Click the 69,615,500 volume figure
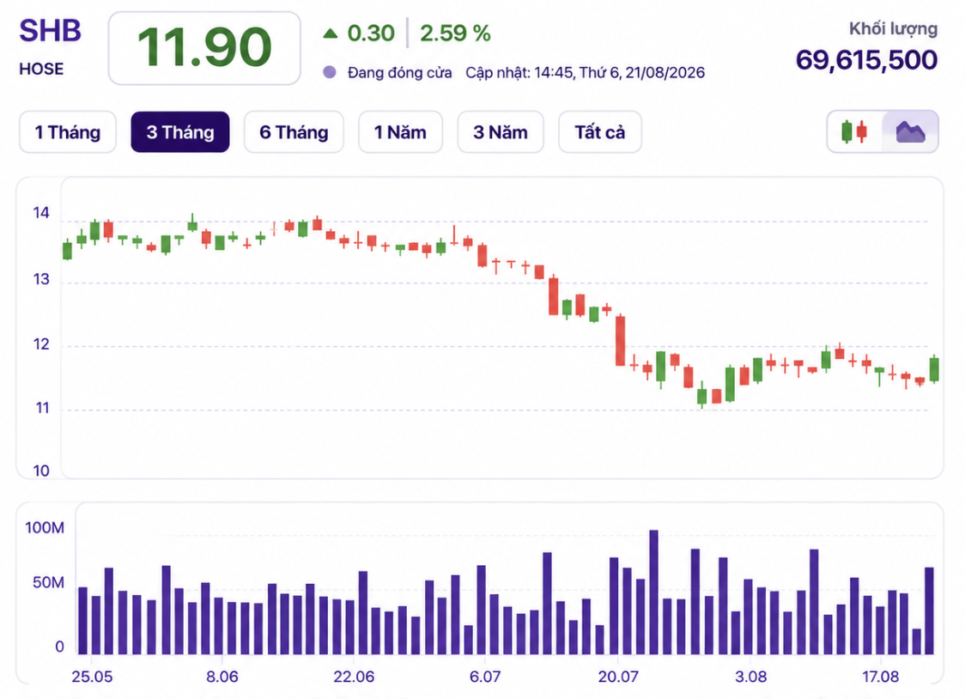The image size is (965, 699). [x=866, y=60]
